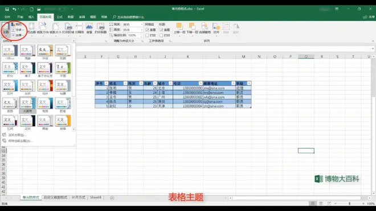Click the Undo arrow icon

(14, 9)
